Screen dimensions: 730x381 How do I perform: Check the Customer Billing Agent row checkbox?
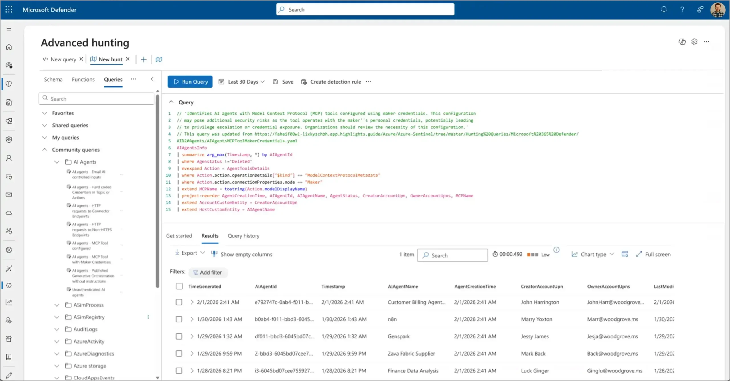[179, 302]
